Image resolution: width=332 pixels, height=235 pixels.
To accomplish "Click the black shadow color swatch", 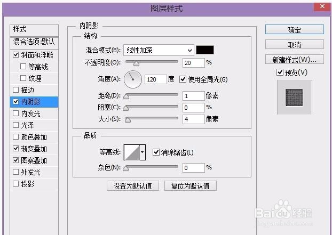I will (205, 50).
